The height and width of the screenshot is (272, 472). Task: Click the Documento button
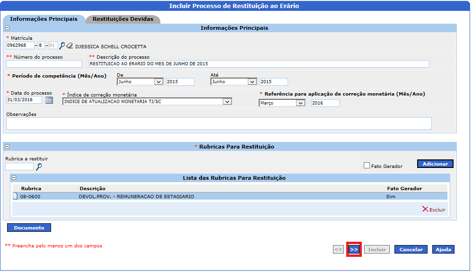(x=29, y=228)
